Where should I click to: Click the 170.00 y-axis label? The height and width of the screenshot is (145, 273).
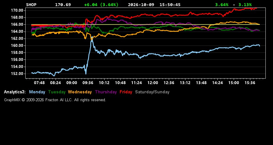click(x=17, y=10)
